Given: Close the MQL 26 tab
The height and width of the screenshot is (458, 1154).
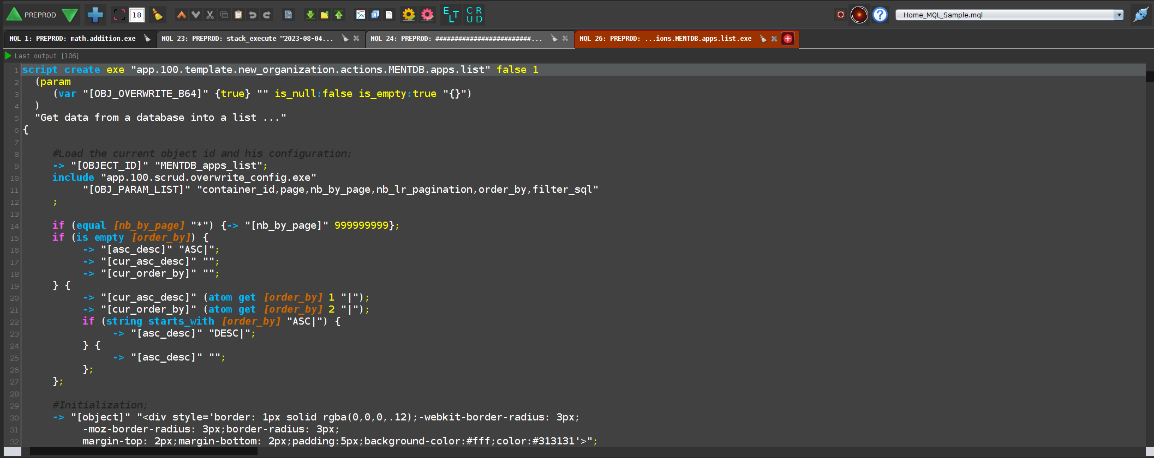Looking at the screenshot, I should (x=774, y=39).
